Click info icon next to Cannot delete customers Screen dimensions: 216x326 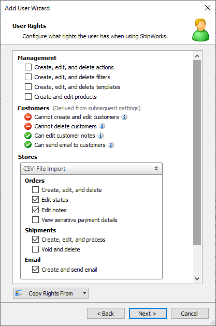coord(102,126)
